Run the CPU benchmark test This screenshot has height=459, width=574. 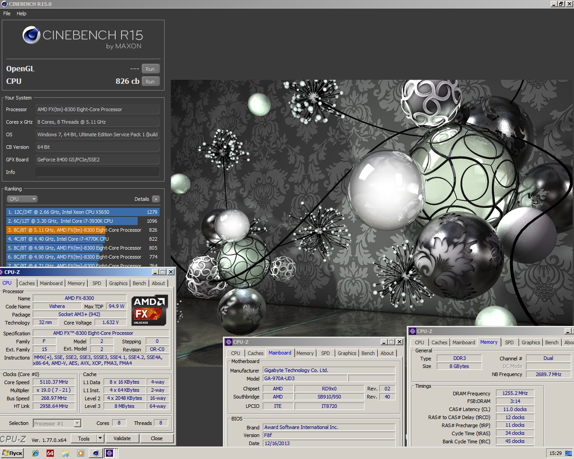coord(150,82)
